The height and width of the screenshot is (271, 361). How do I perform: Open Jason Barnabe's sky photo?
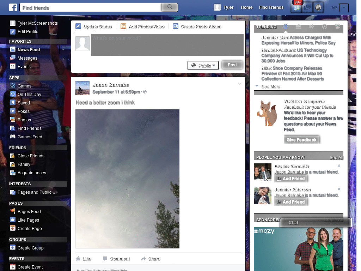tap(127, 178)
